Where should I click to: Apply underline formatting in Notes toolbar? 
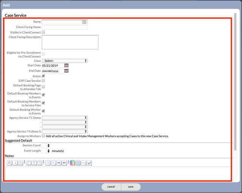coord(21,163)
